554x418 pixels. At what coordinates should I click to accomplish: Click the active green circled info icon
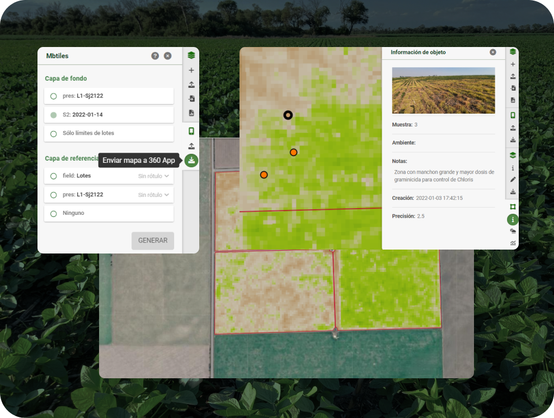click(513, 219)
